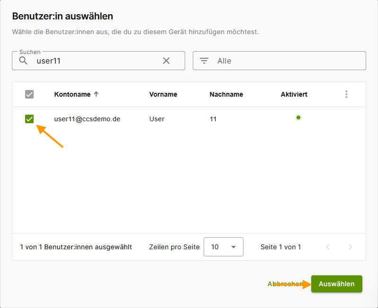
Task: Click the Auswählen button
Action: pyautogui.click(x=336, y=284)
